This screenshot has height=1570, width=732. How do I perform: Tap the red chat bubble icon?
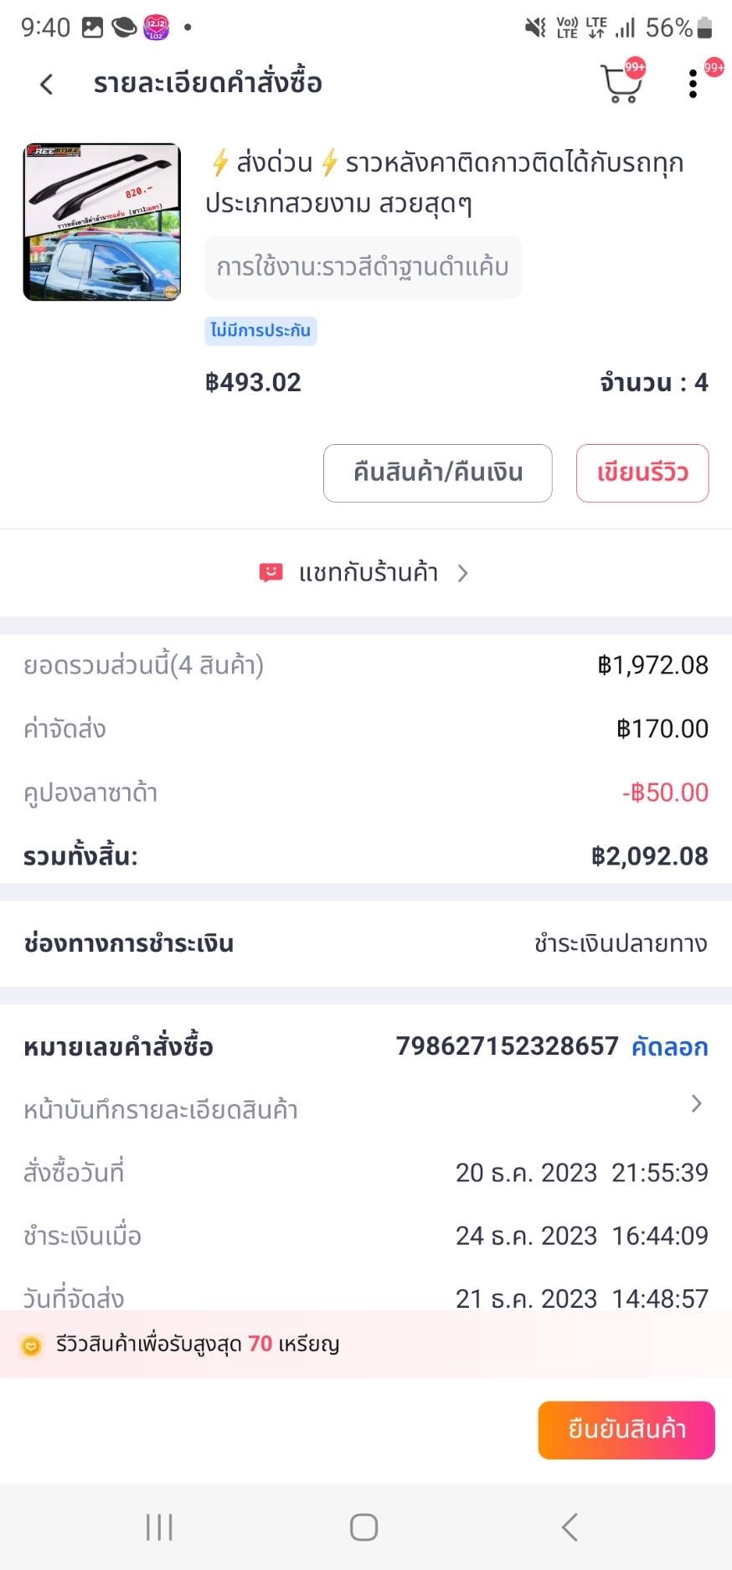point(271,573)
